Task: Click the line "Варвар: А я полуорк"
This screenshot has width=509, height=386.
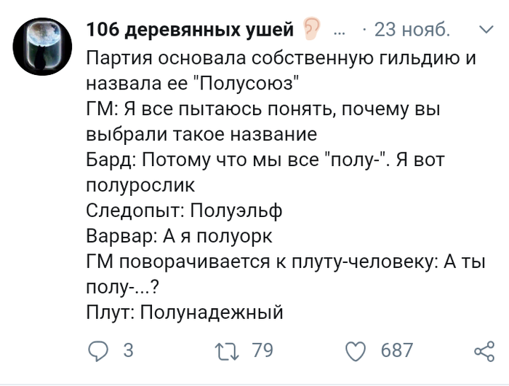Action: tap(179, 237)
